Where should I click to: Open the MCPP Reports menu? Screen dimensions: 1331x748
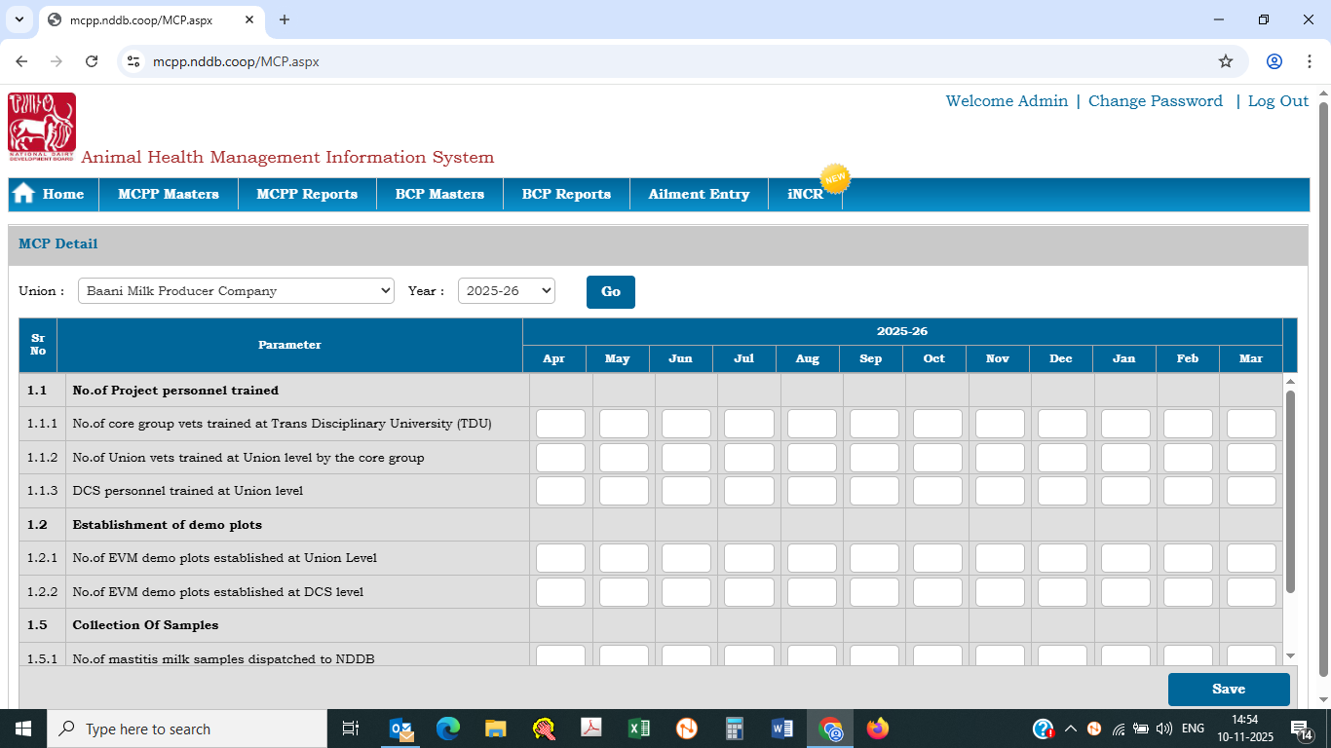point(307,194)
